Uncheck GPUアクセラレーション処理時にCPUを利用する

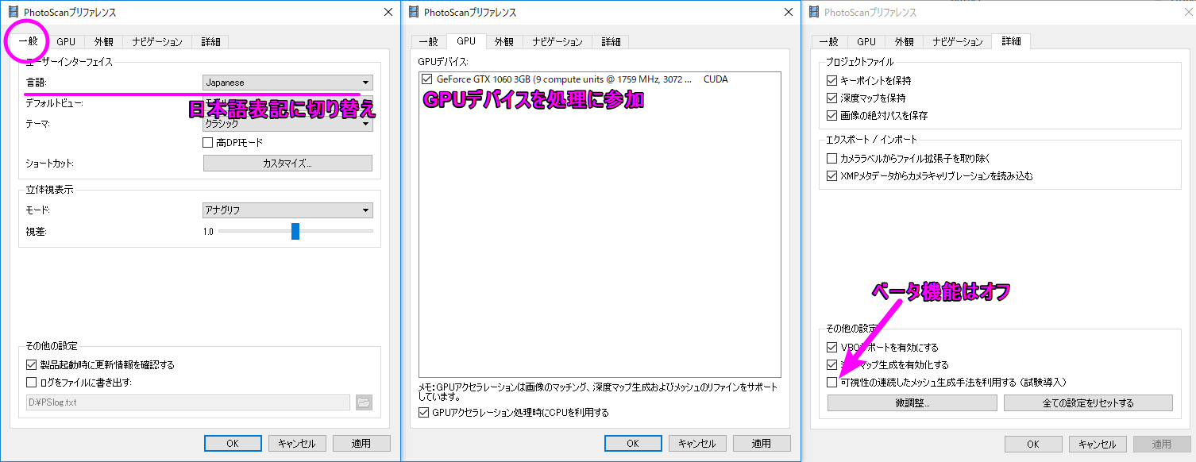point(423,413)
